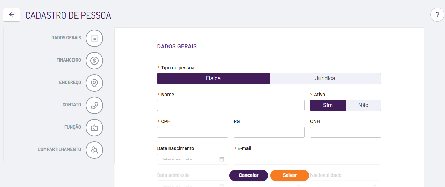The image size is (445, 187).
Task: Open the Data nascimento date picker
Action: tap(189, 159)
